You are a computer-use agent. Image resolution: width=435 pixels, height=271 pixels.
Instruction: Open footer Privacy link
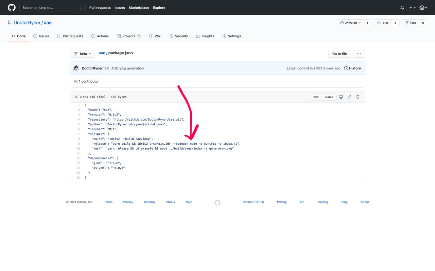[x=128, y=202]
